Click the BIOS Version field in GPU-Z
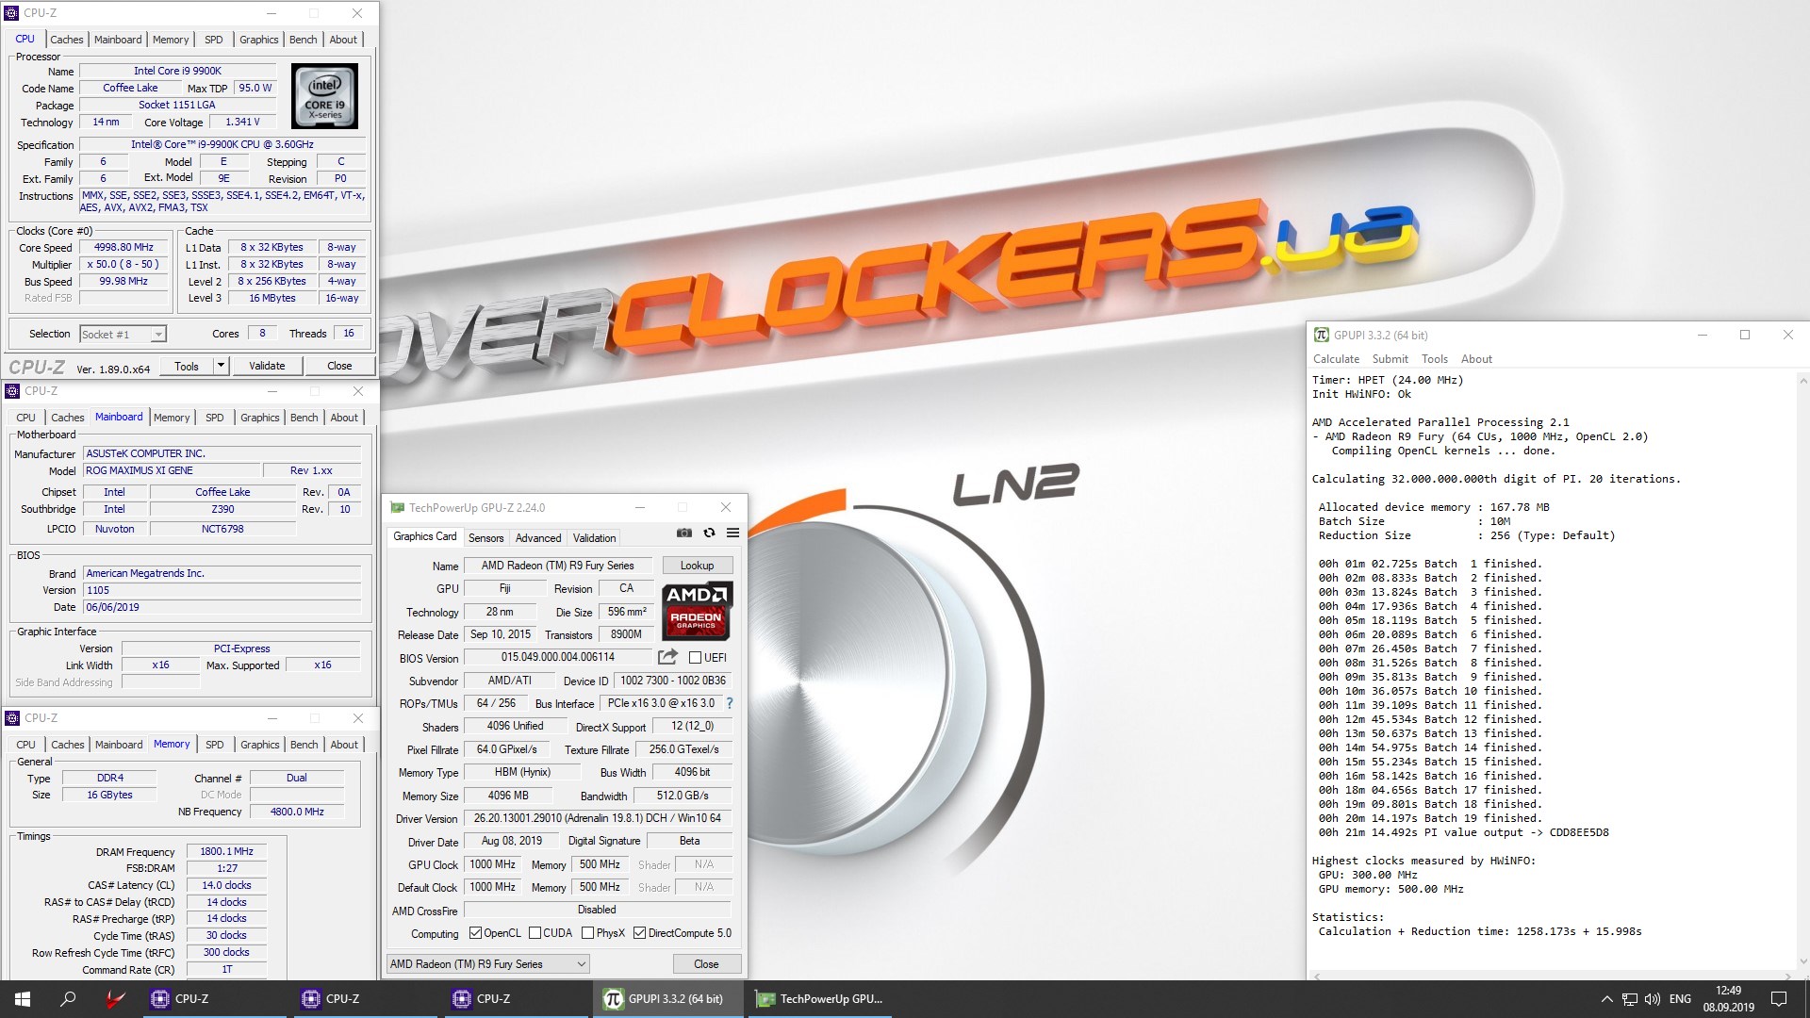 coord(558,657)
